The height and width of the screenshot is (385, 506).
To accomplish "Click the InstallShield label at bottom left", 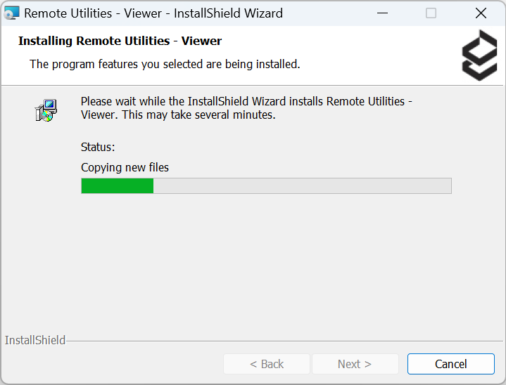I will coord(35,341).
